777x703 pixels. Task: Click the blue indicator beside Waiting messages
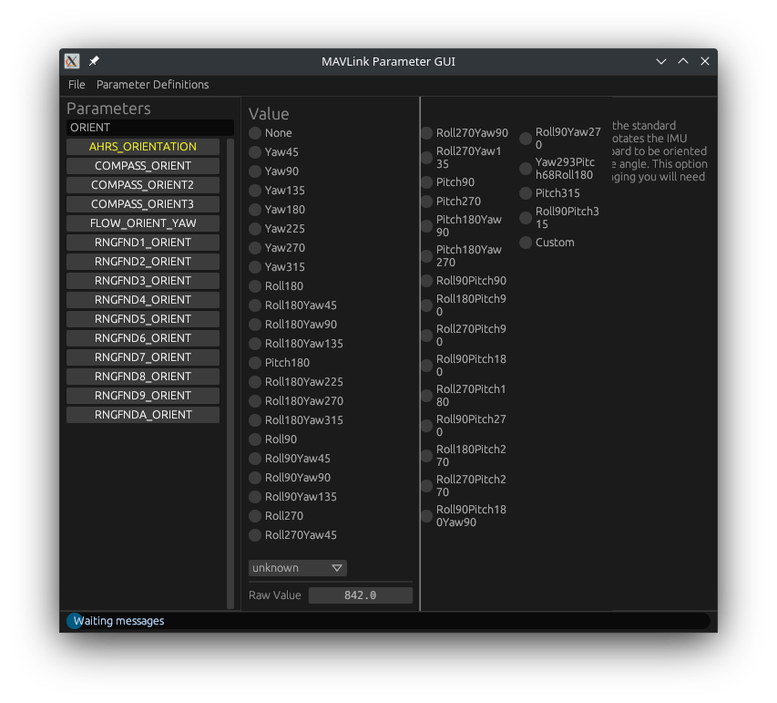(74, 621)
